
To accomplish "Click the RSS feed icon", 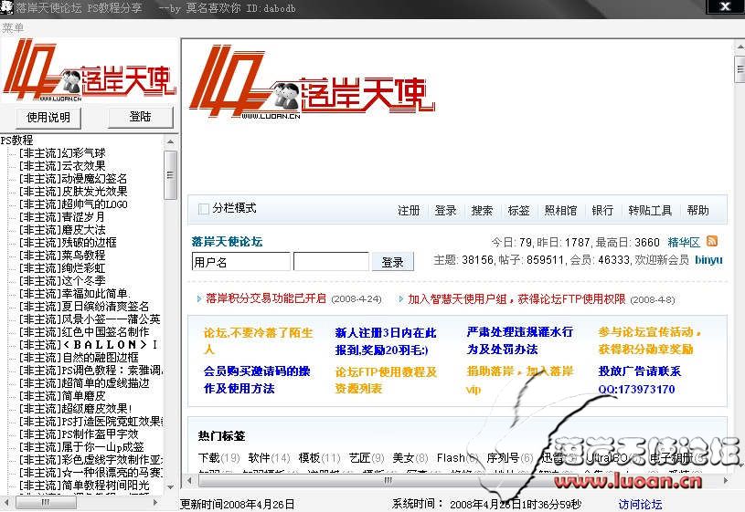I will [712, 241].
